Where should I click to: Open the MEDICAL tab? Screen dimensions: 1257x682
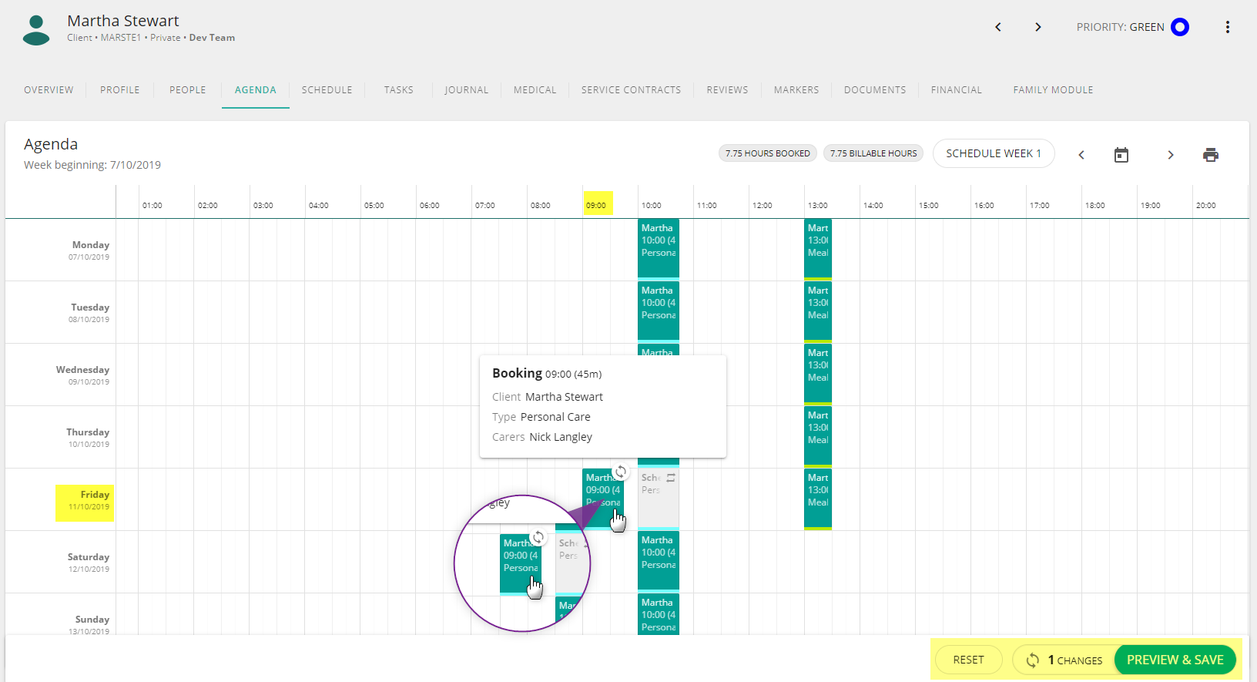[x=535, y=90]
